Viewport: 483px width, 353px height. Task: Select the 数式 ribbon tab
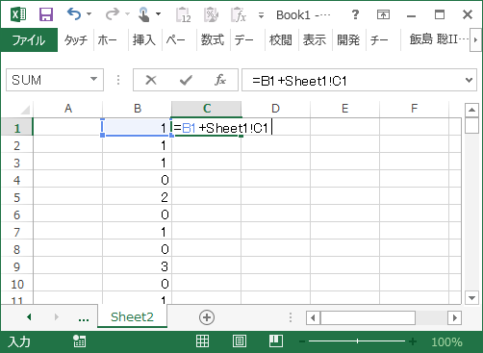213,40
